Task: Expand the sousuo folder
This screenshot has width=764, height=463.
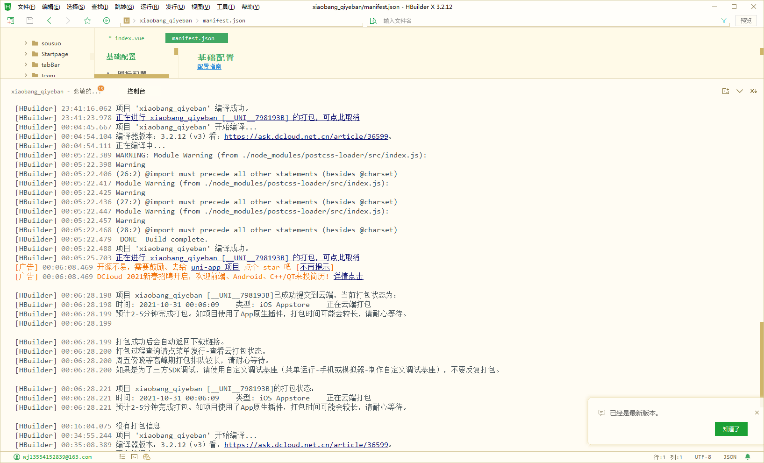Action: point(26,43)
